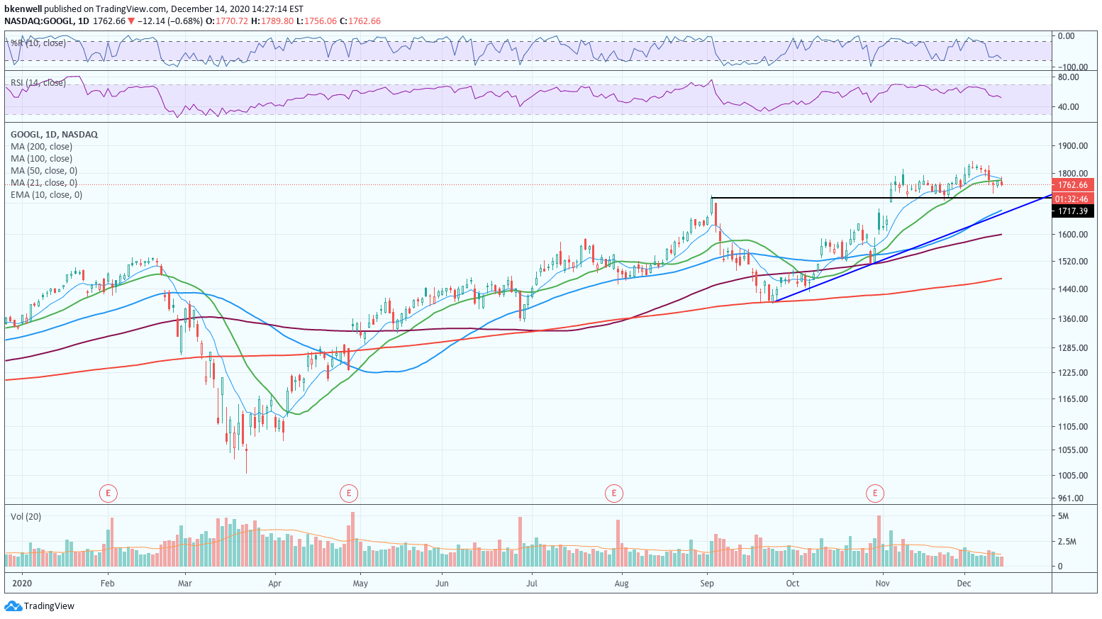
Task: Select the MA (100, close) indicator label
Action: tap(41, 159)
